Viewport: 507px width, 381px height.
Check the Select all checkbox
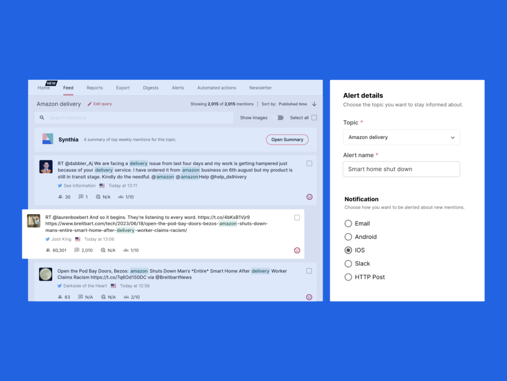[314, 118]
